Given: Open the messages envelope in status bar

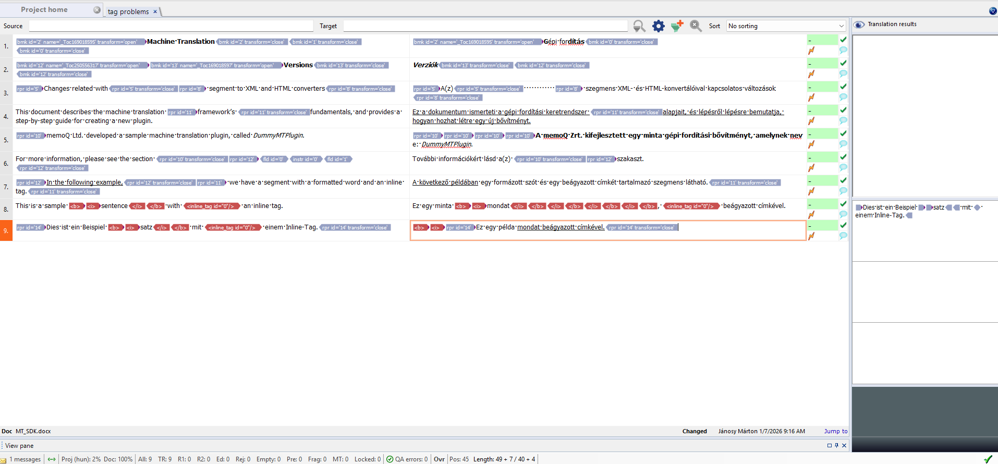Looking at the screenshot, I should point(4,460).
